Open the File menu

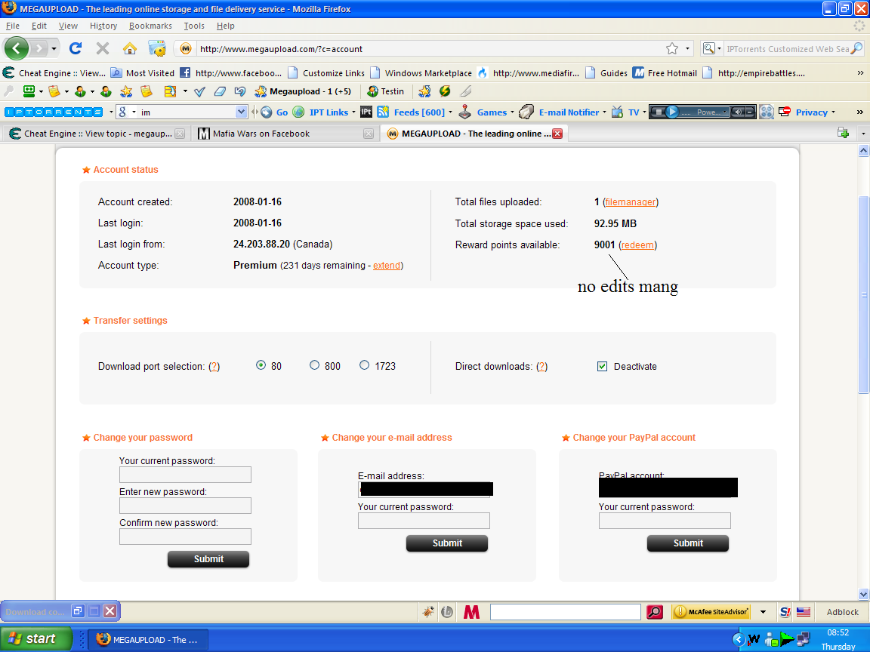click(x=13, y=26)
